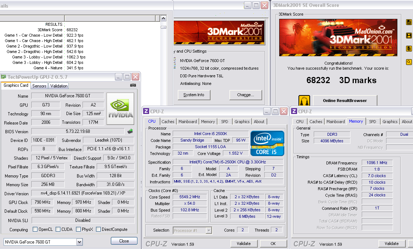Click the third yellow icon in 3DMark score window
Screen dimensions: 413x249
409,49
